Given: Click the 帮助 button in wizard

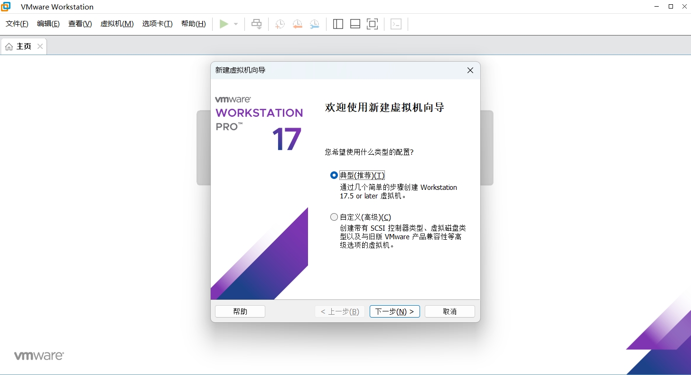Looking at the screenshot, I should [240, 311].
